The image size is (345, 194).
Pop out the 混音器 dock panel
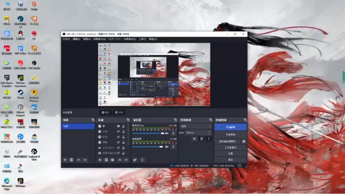pos(176,120)
